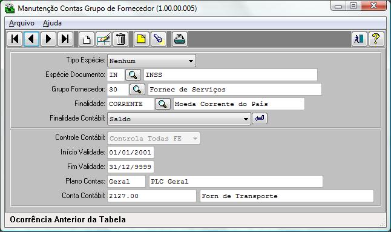Exit the screen with the door icon

(x=359, y=39)
